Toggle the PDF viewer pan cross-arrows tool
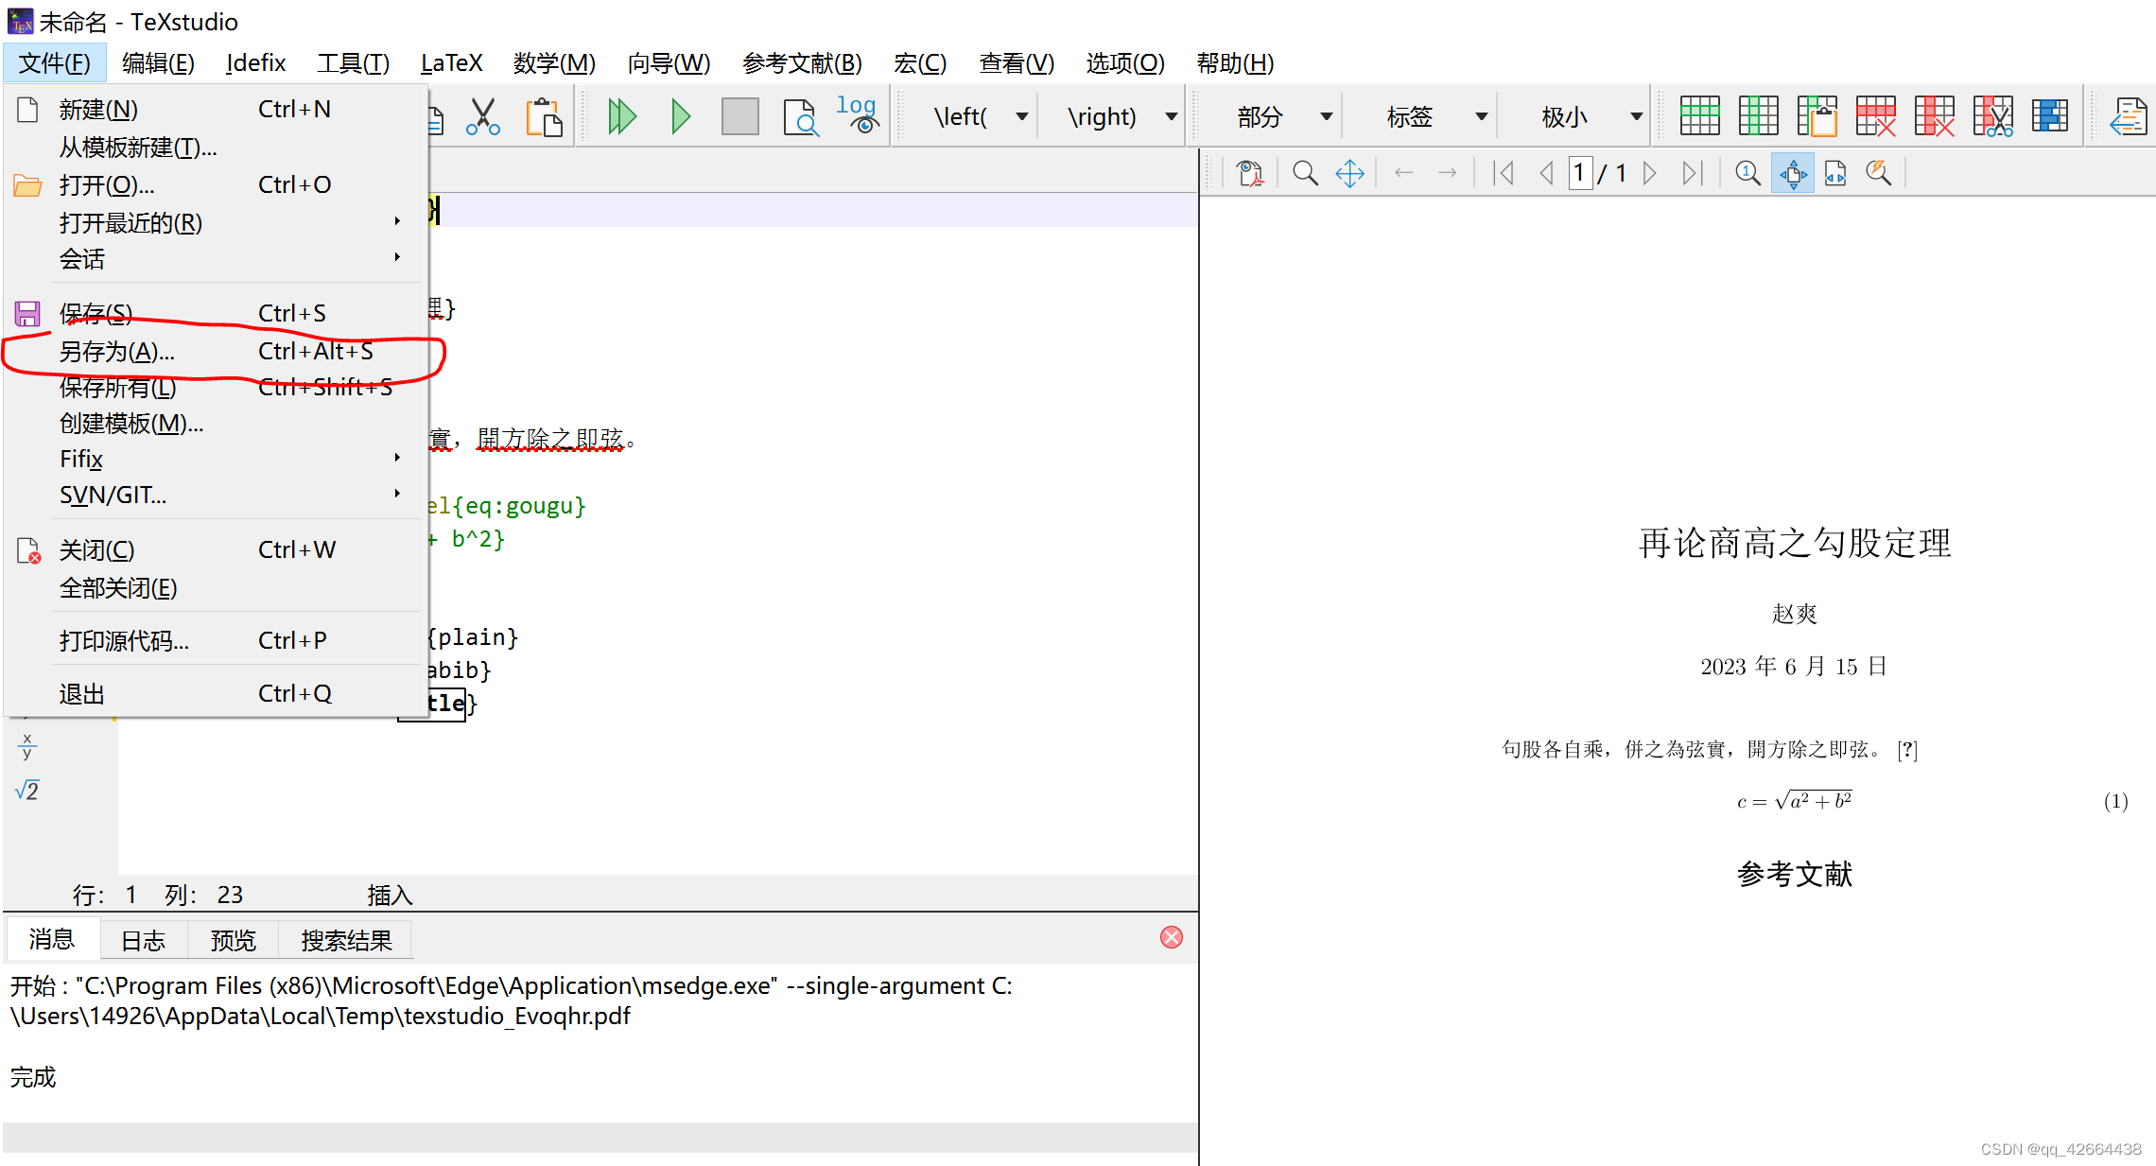The height and width of the screenshot is (1166, 2156). (1349, 173)
